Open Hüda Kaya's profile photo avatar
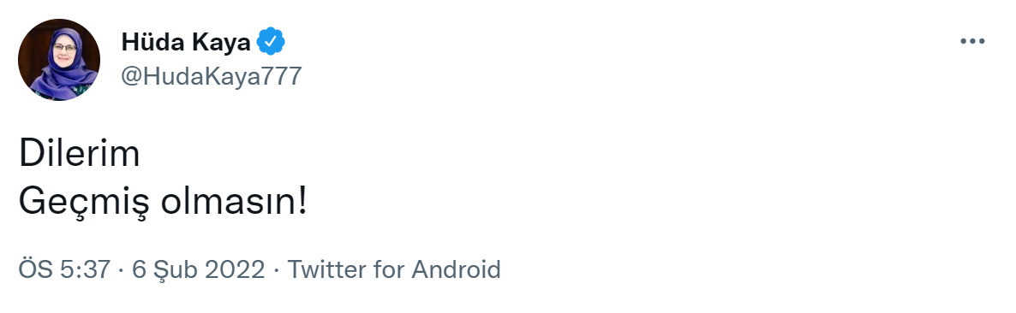 pos(59,60)
